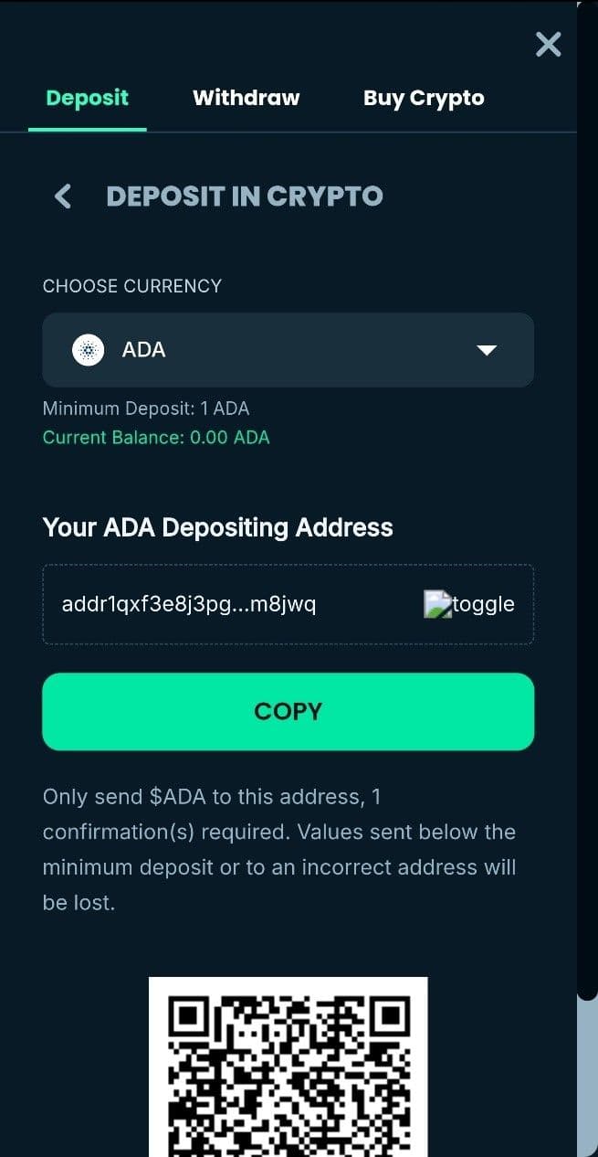Image resolution: width=598 pixels, height=1157 pixels.
Task: Click the Cardano ADA coin icon
Action: [89, 350]
